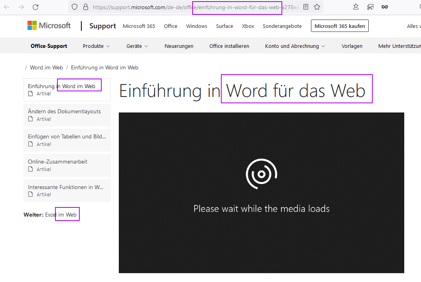This screenshot has width=421, height=282.
Task: Click the document icon under Online-Zusammenarbeit
Action: [x=31, y=169]
